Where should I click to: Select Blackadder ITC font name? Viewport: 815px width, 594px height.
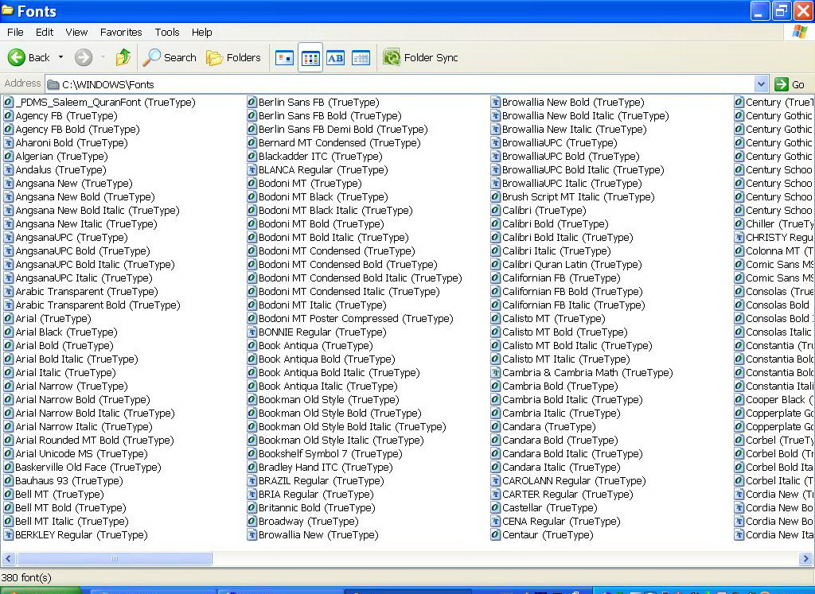click(x=321, y=157)
